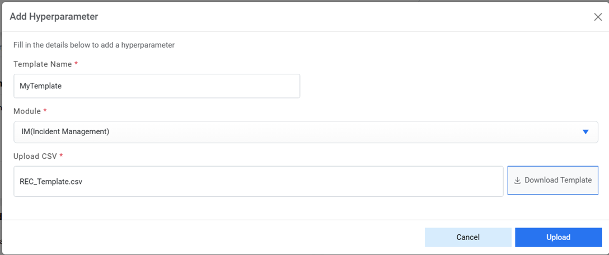Expand the Module dropdown using the blue arrow
Image resolution: width=609 pixels, height=255 pixels.
585,132
